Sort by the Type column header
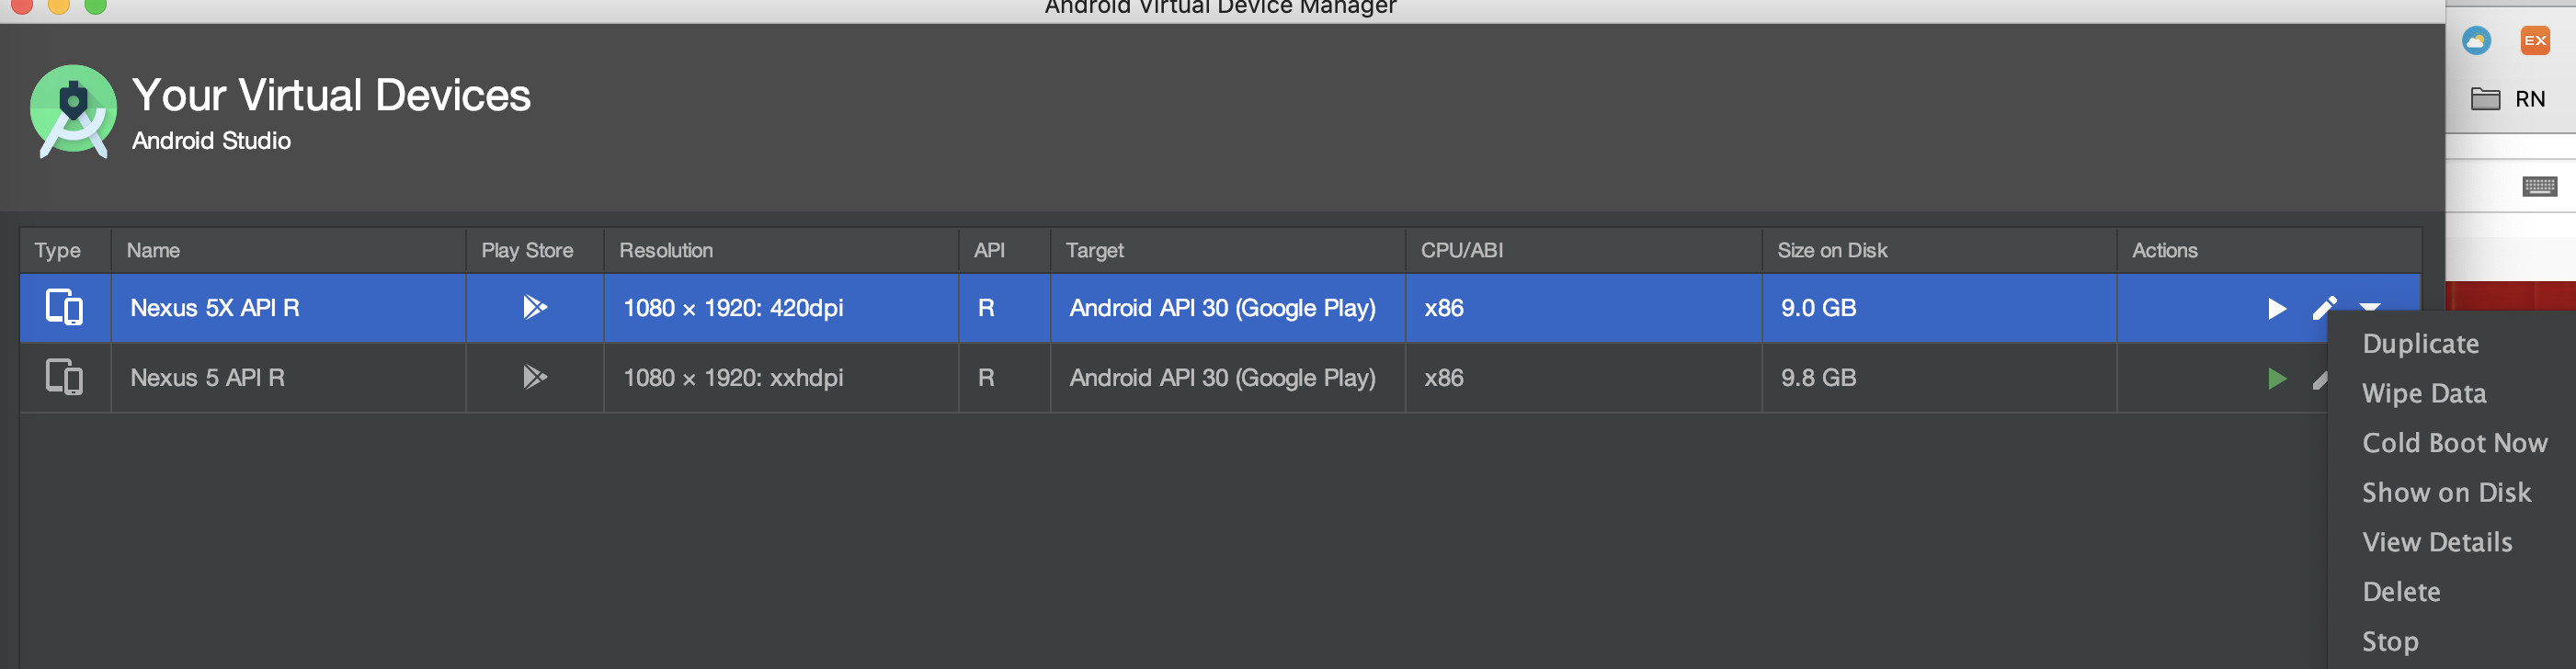The height and width of the screenshot is (669, 2576). click(65, 250)
